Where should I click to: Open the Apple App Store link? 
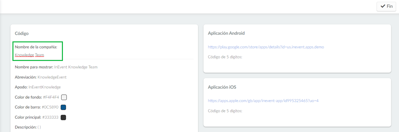pyautogui.click(x=263, y=101)
